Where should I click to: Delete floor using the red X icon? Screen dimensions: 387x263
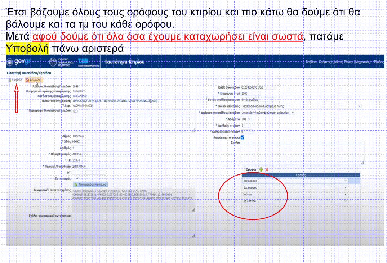[267, 169]
